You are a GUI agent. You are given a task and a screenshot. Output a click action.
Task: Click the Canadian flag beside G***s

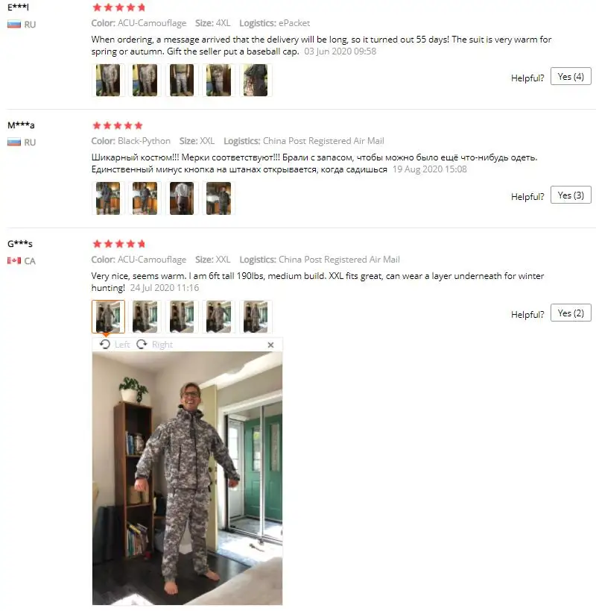14,260
